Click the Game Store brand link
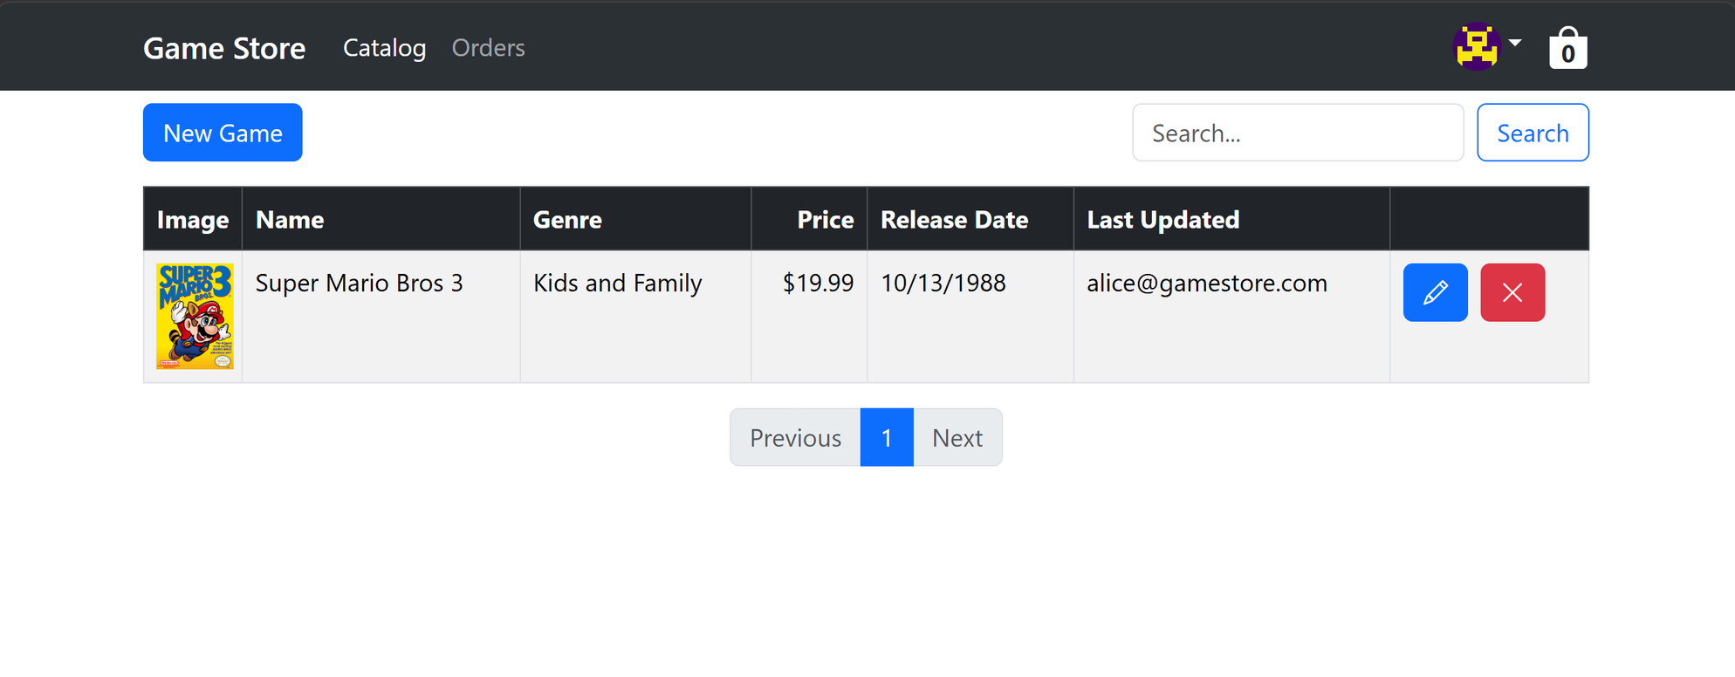This screenshot has width=1735, height=677. [224, 48]
